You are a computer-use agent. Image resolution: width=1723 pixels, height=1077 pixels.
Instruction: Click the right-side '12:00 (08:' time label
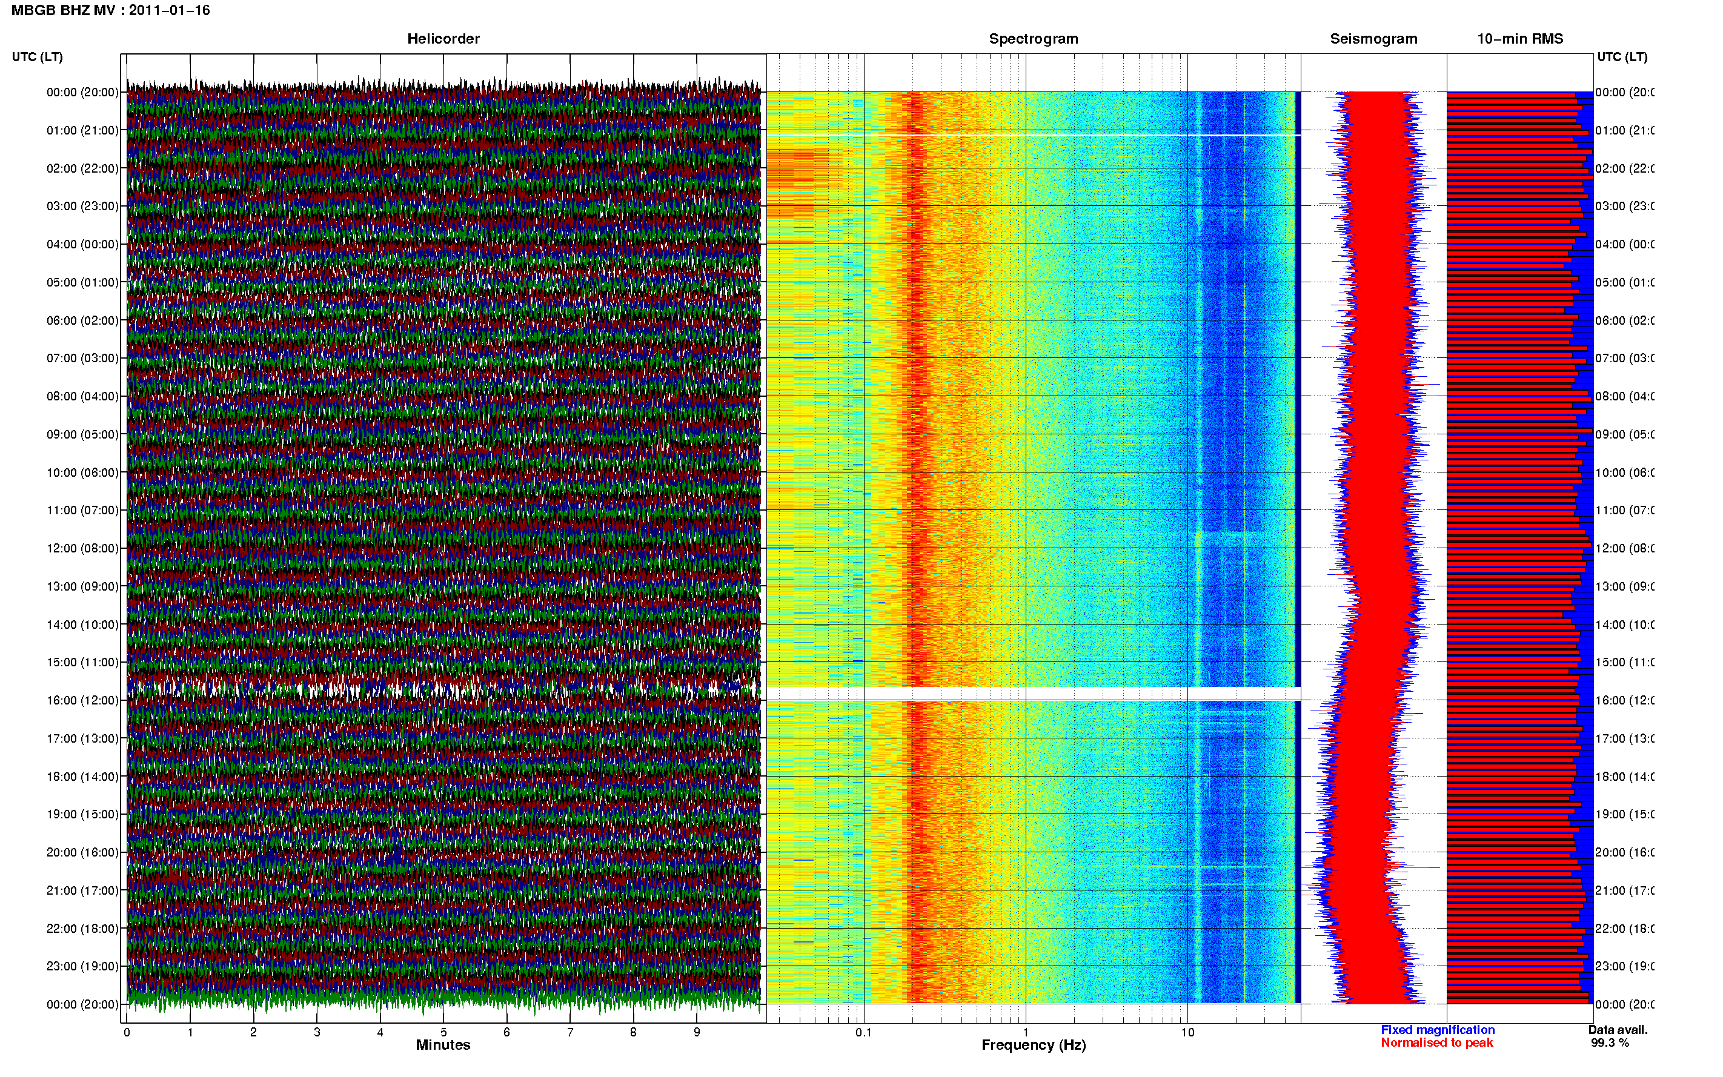click(1625, 548)
